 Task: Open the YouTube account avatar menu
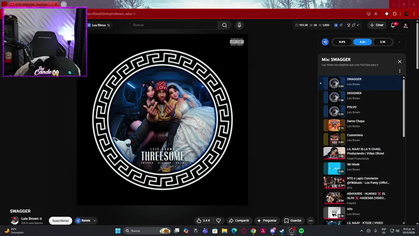[x=406, y=25]
